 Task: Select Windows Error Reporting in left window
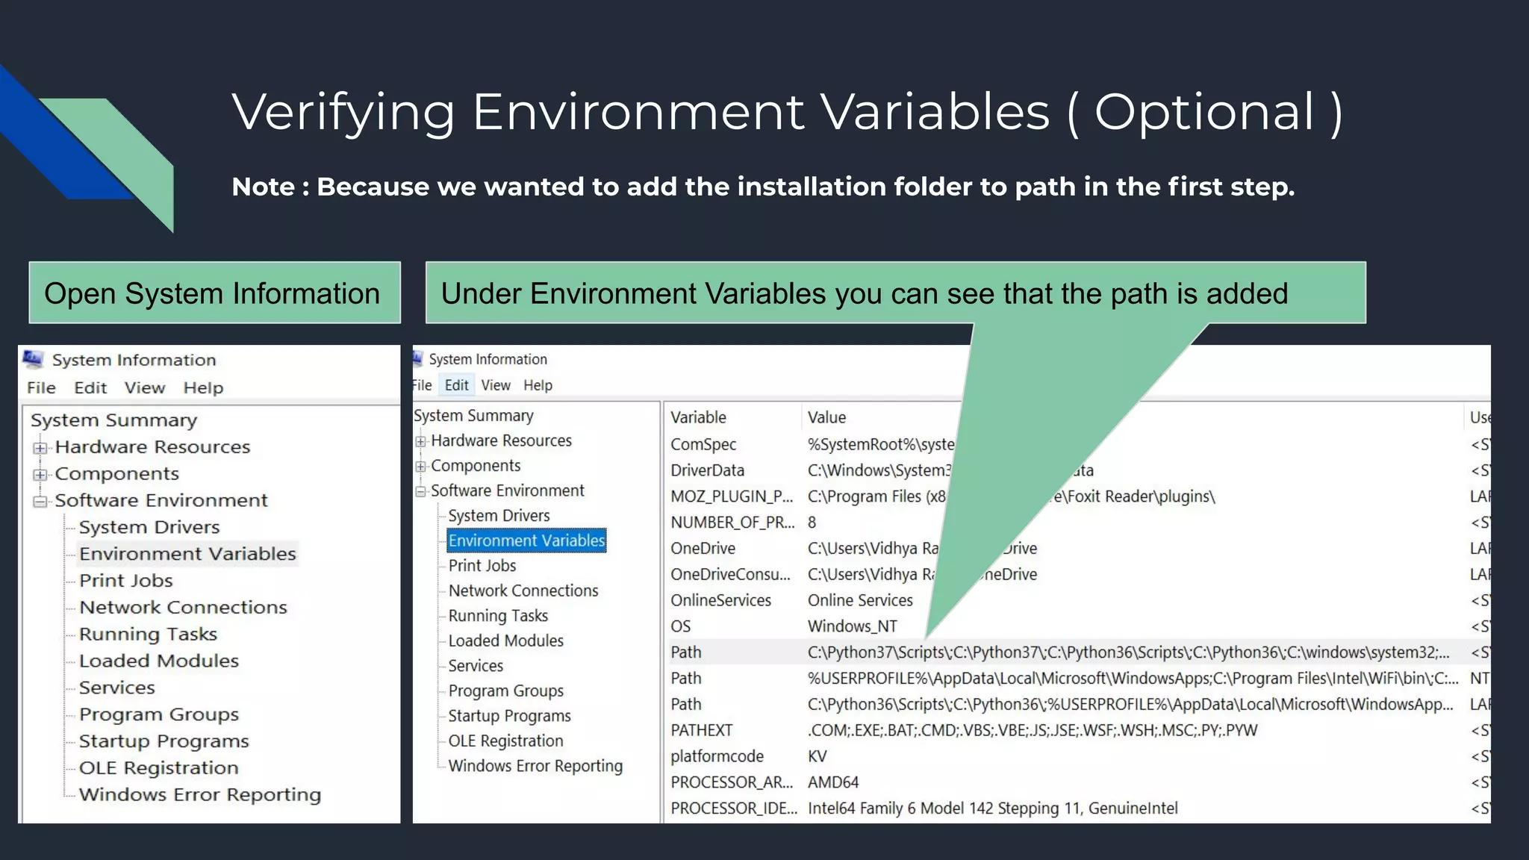(200, 795)
